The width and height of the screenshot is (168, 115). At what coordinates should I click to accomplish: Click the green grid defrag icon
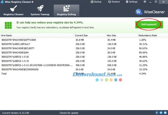8,25
